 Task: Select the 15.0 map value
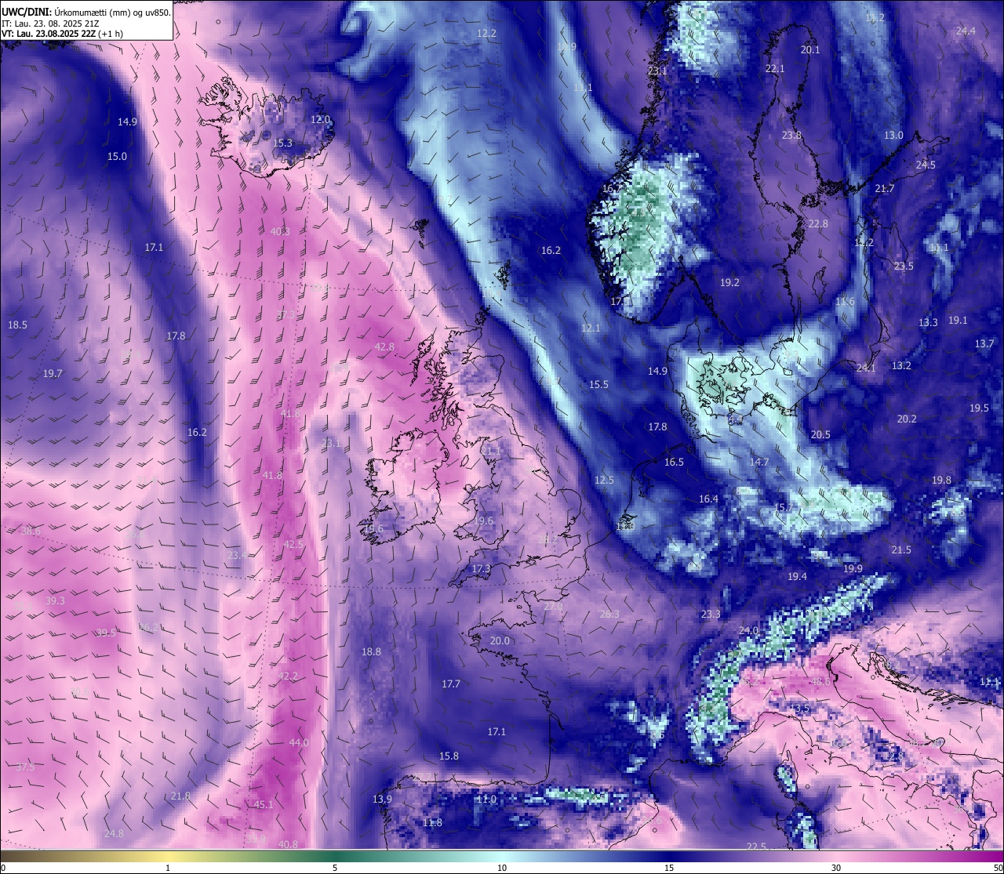(117, 156)
